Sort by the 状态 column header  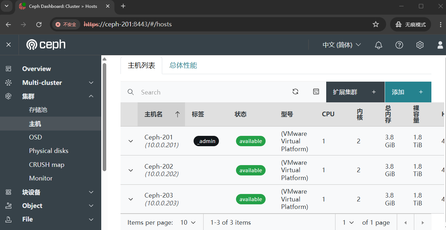pos(241,114)
